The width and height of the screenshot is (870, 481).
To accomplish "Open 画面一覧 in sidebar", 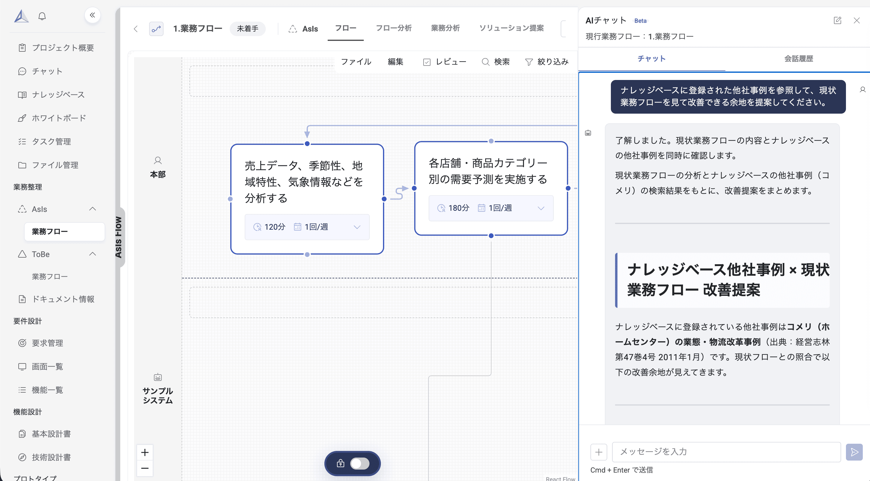I will pyautogui.click(x=41, y=366).
